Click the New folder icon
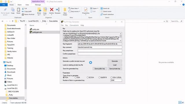 pos(65,10)
